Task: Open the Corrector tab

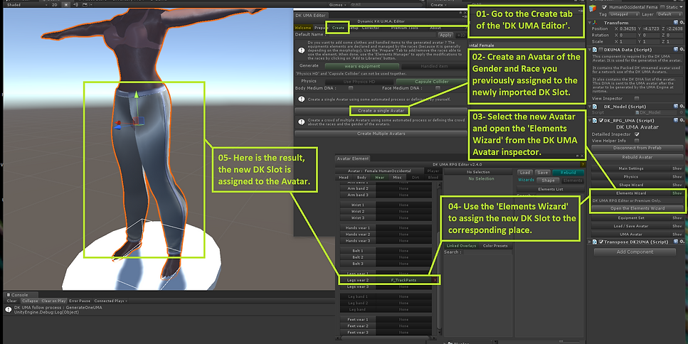Action: click(x=371, y=28)
